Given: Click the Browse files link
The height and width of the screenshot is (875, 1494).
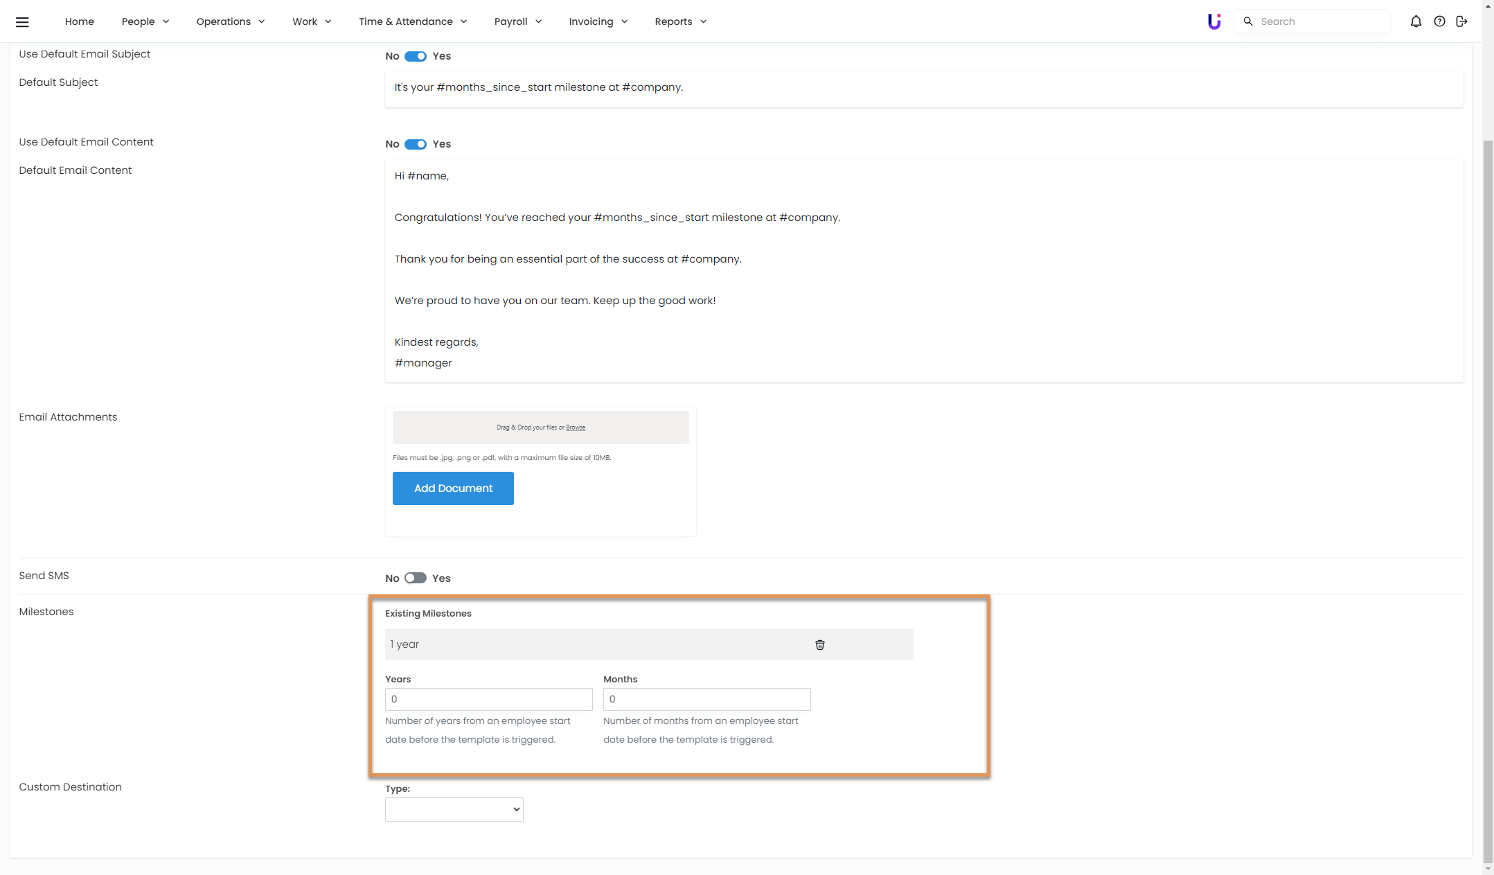Looking at the screenshot, I should [575, 427].
